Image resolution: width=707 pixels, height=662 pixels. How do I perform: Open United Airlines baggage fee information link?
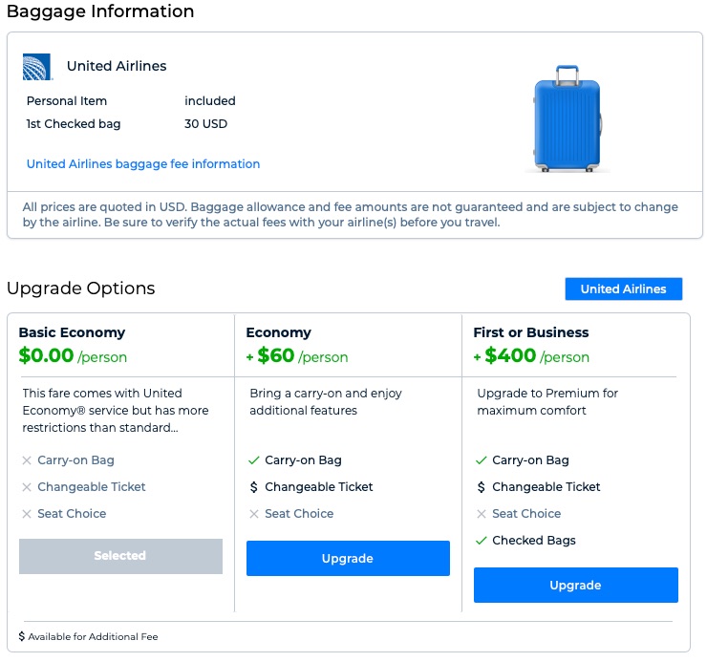coord(143,164)
